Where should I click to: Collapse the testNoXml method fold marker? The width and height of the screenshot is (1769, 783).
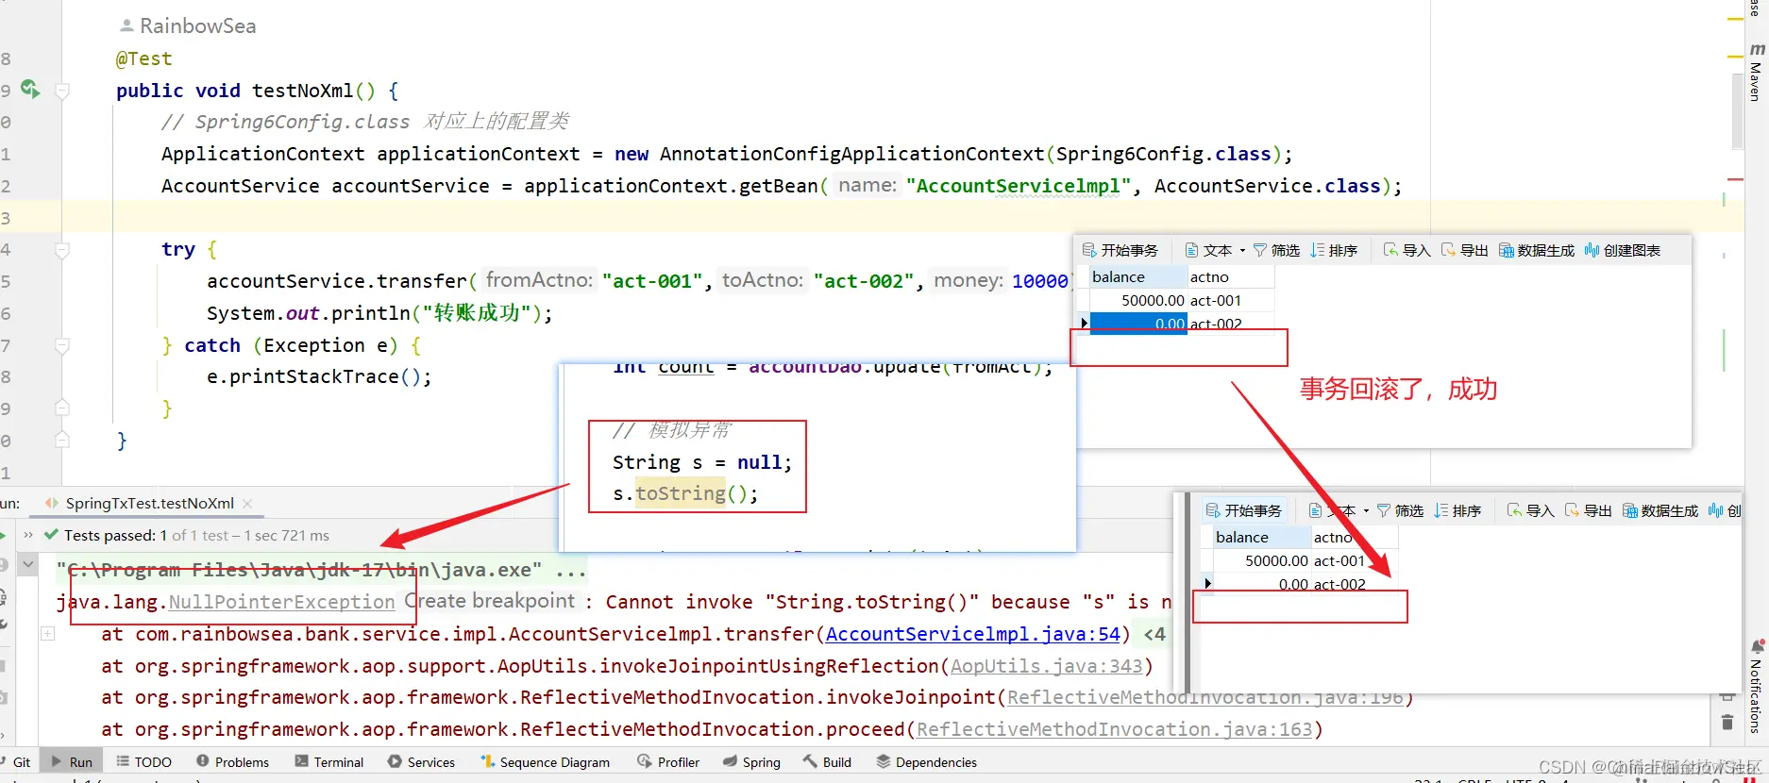(x=62, y=92)
